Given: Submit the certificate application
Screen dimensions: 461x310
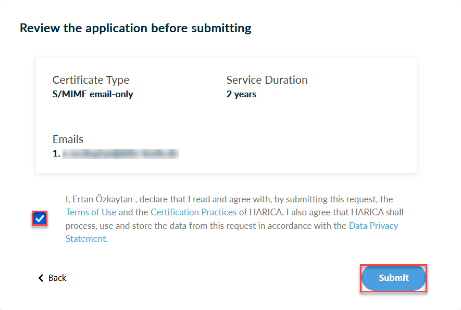Looking at the screenshot, I should (393, 278).
